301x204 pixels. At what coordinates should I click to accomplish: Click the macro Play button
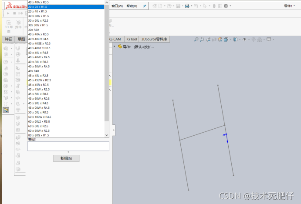[x=8, y=13]
